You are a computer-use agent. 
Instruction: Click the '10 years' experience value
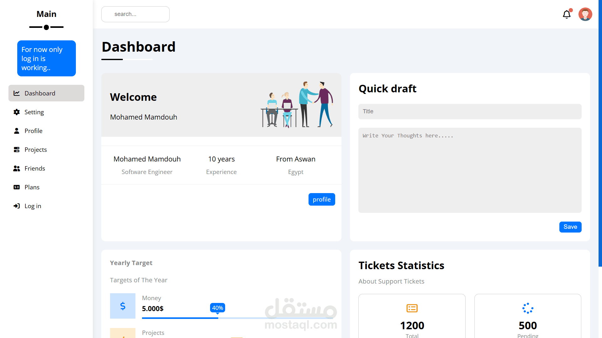point(221,159)
